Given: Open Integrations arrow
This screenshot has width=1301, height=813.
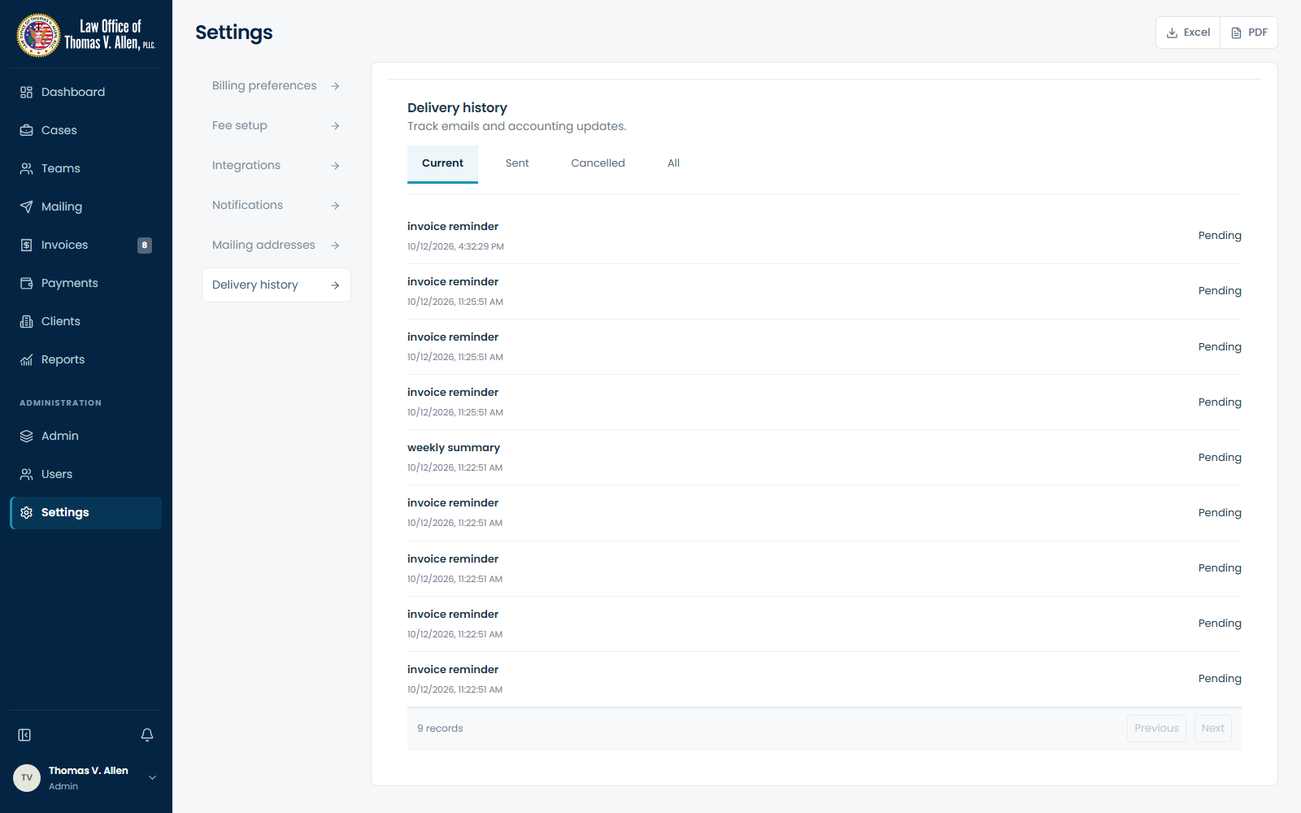Looking at the screenshot, I should click(x=335, y=166).
